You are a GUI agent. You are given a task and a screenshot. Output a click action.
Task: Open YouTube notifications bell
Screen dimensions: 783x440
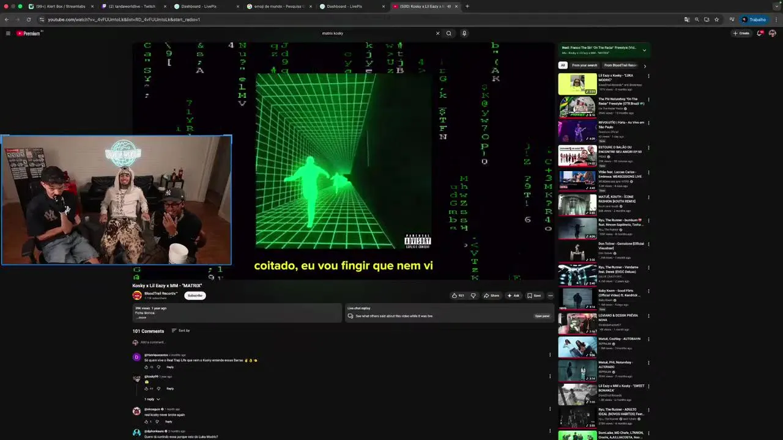click(x=760, y=33)
